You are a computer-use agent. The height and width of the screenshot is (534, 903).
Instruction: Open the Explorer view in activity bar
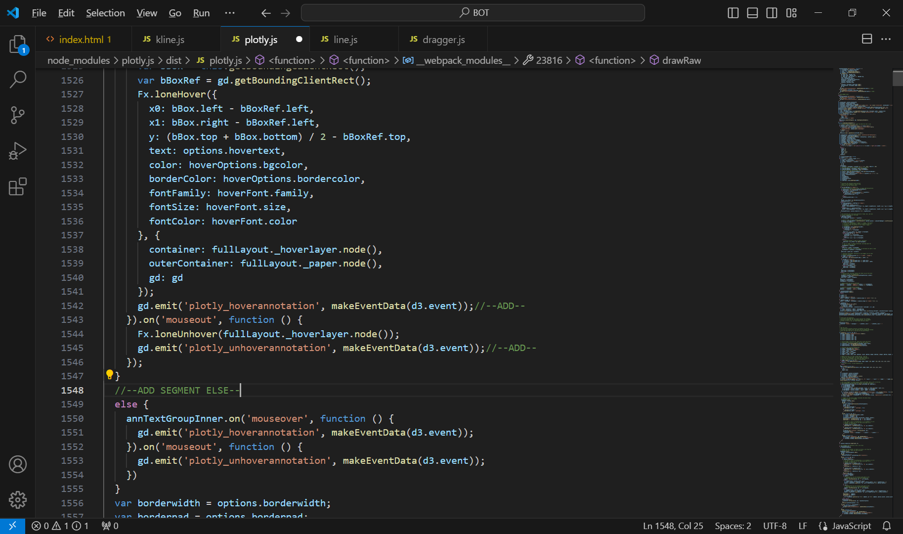[18, 44]
